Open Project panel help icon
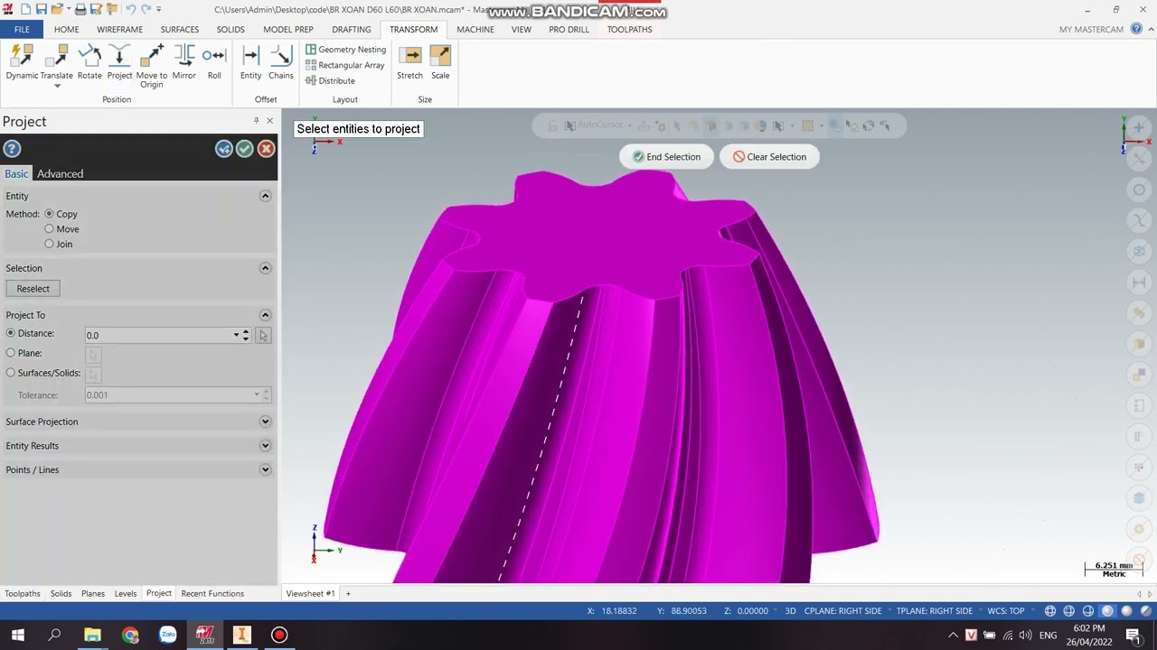1157x650 pixels. 12,149
